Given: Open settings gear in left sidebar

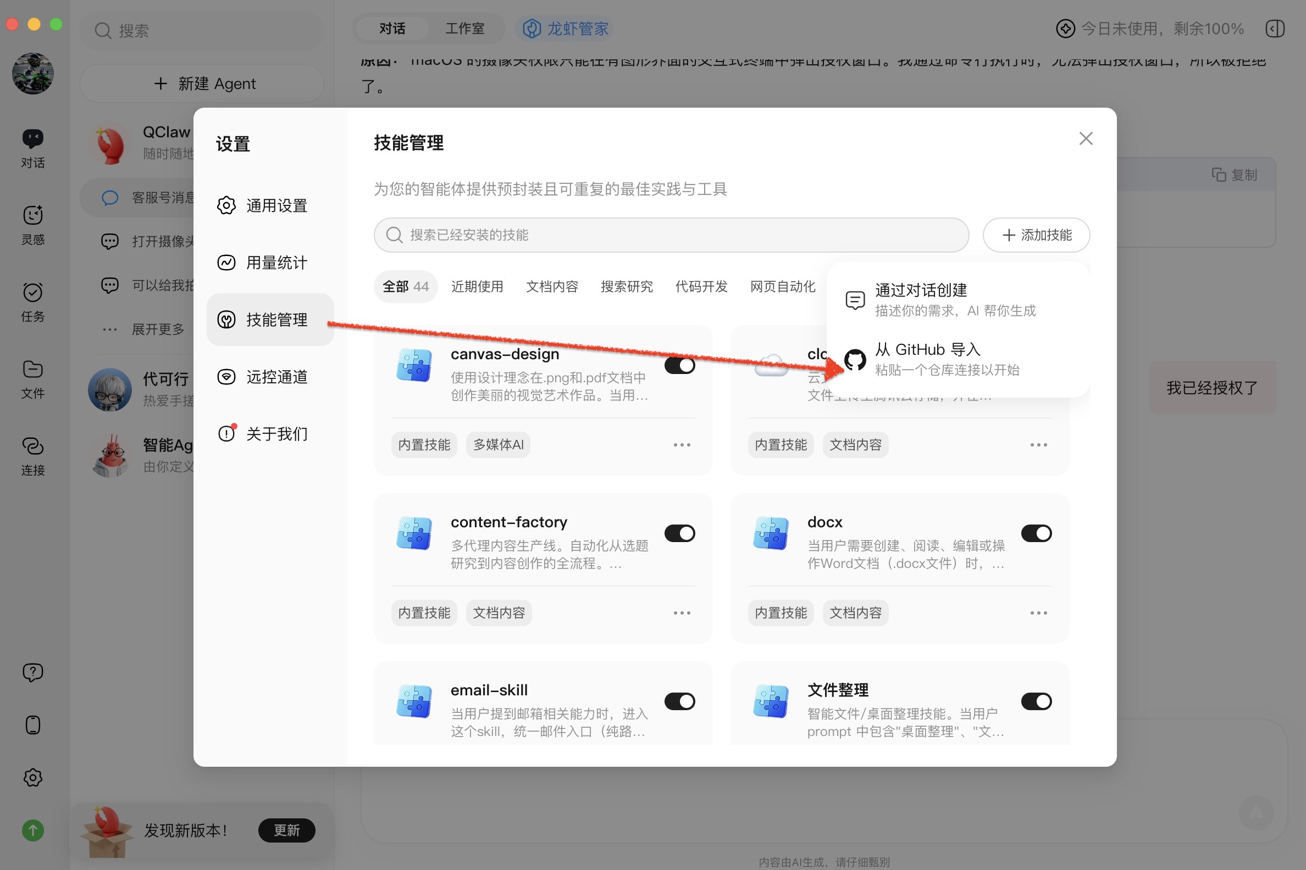Looking at the screenshot, I should (x=33, y=777).
